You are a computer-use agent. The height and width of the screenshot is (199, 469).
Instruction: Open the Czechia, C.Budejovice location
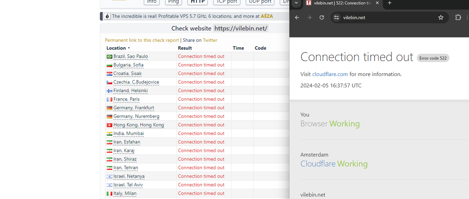pyautogui.click(x=136, y=82)
